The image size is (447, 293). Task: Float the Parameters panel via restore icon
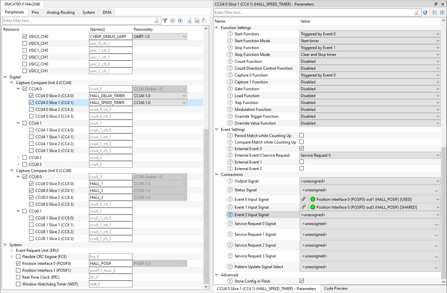pyautogui.click(x=436, y=4)
